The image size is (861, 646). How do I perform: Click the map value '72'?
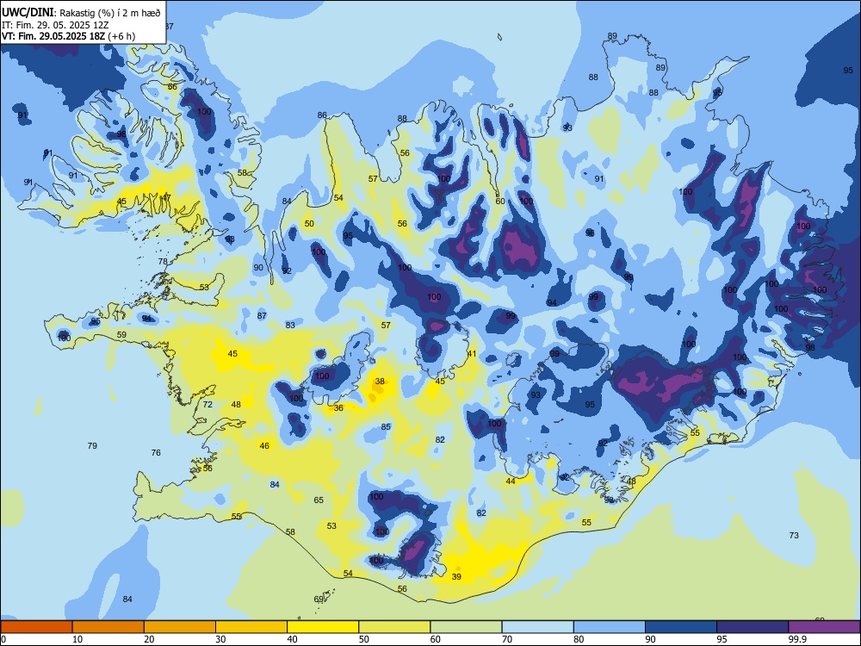tap(208, 405)
